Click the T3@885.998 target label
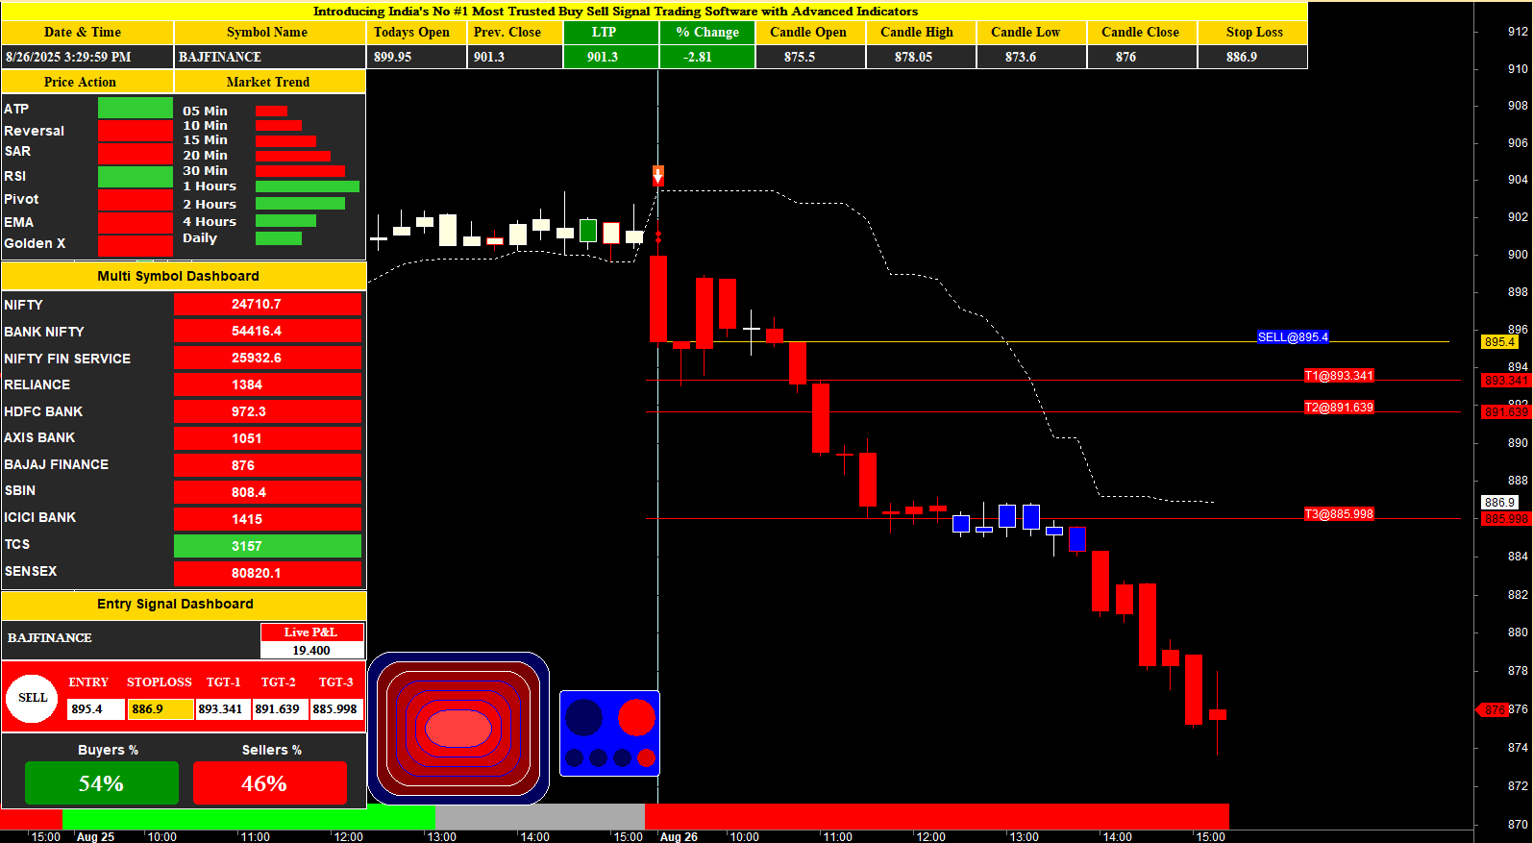 1338,514
